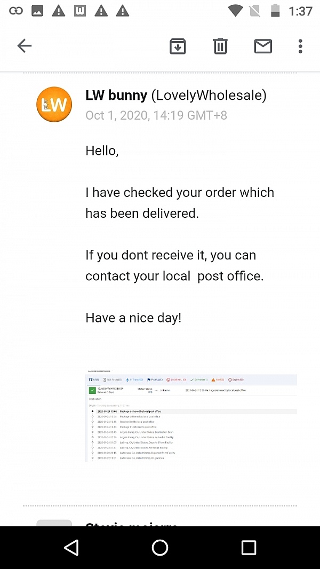320x569 pixels.
Task: Delete this email with the trash icon
Action: 220,46
